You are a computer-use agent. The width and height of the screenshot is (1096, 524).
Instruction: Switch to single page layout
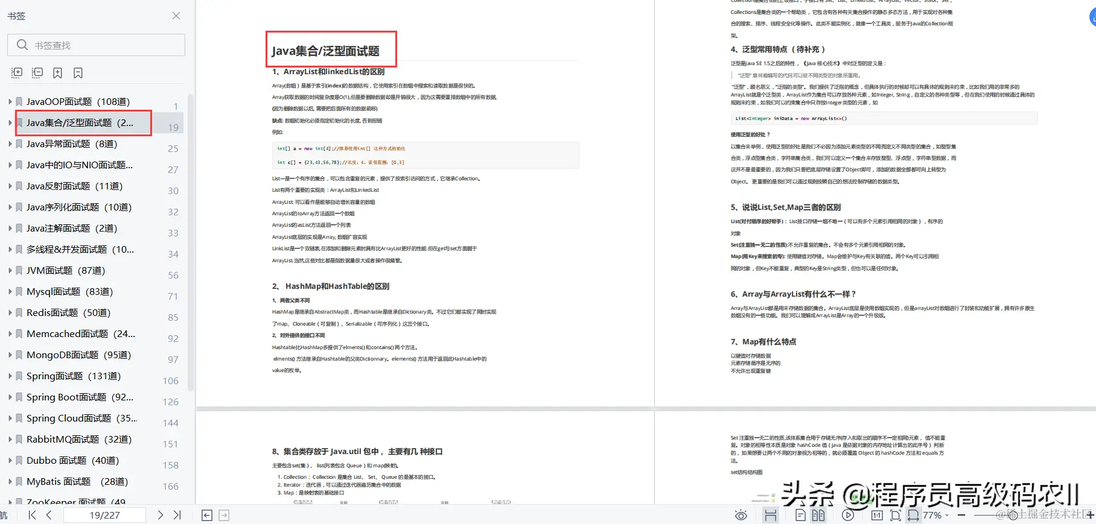[x=800, y=515]
